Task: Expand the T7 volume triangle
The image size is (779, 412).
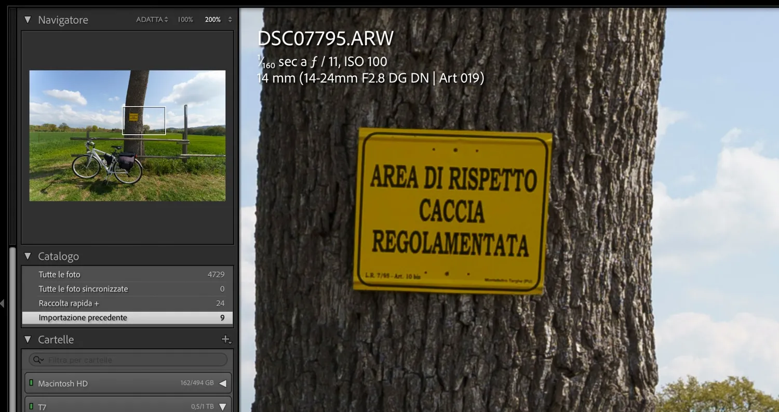Action: [x=223, y=407]
